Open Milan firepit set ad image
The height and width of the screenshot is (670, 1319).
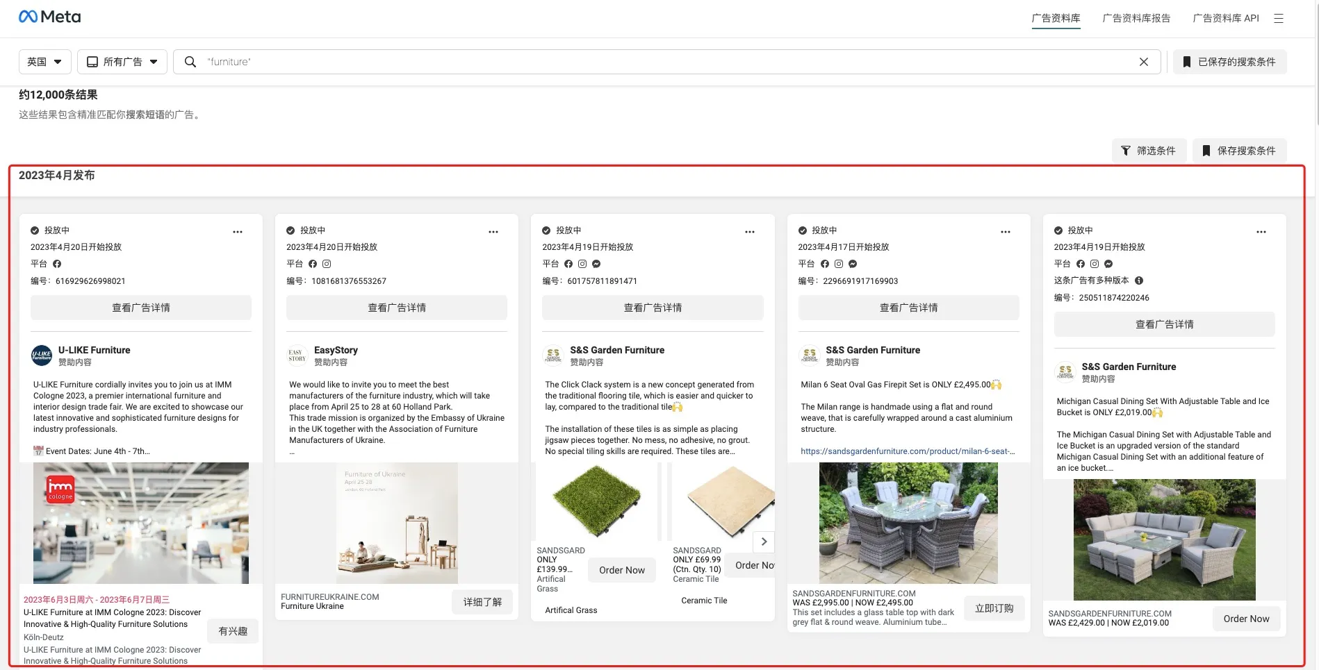908,523
